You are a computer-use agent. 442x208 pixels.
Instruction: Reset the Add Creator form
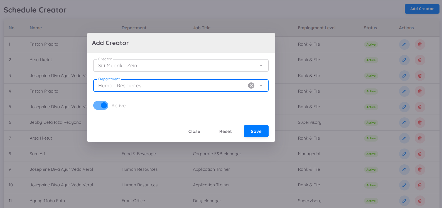click(225, 132)
